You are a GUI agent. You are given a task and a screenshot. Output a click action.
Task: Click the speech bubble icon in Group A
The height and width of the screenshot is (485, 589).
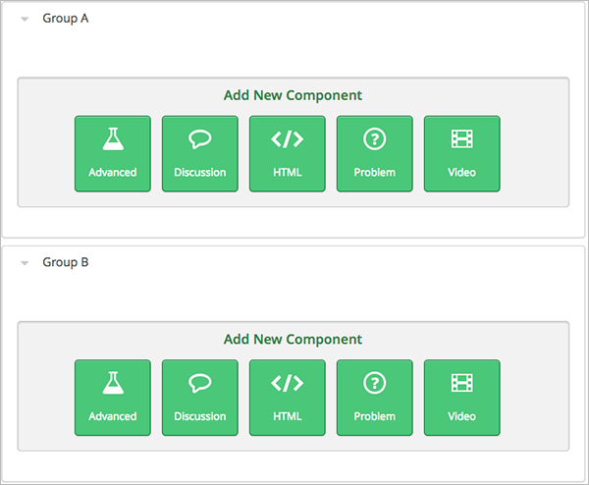(x=200, y=139)
